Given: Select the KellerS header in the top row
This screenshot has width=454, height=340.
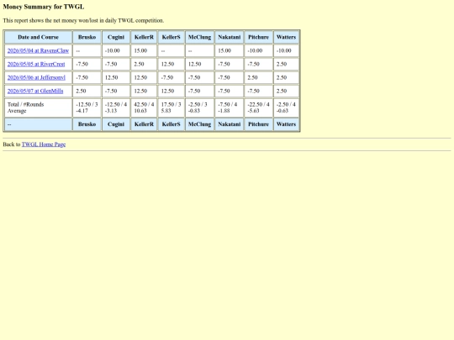Looking at the screenshot, I should click(172, 37).
